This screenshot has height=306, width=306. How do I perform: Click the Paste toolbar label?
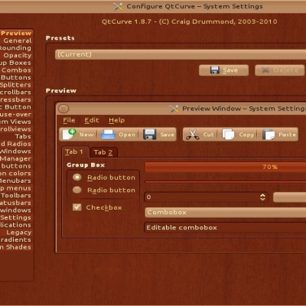pos(287,135)
